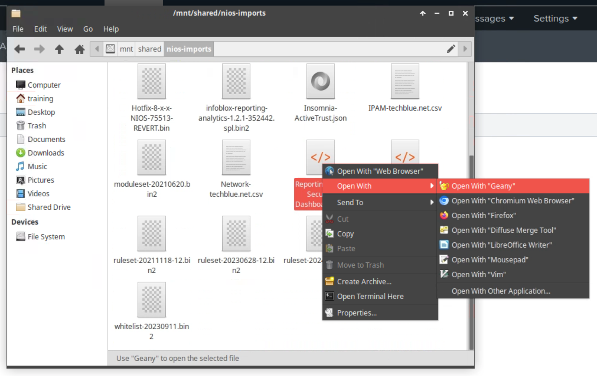Select Open With "Chromium Web Browser"
The height and width of the screenshot is (376, 597).
(513, 201)
